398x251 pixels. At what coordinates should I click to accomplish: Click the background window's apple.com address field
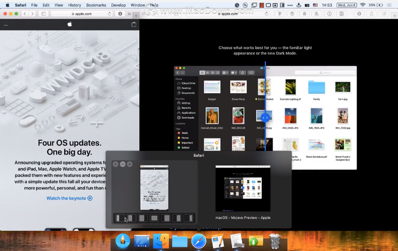pos(228,13)
